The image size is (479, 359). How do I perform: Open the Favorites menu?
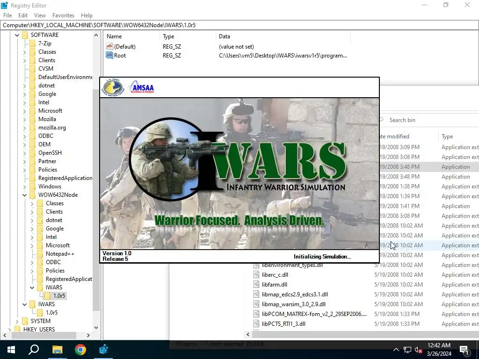coord(63,15)
